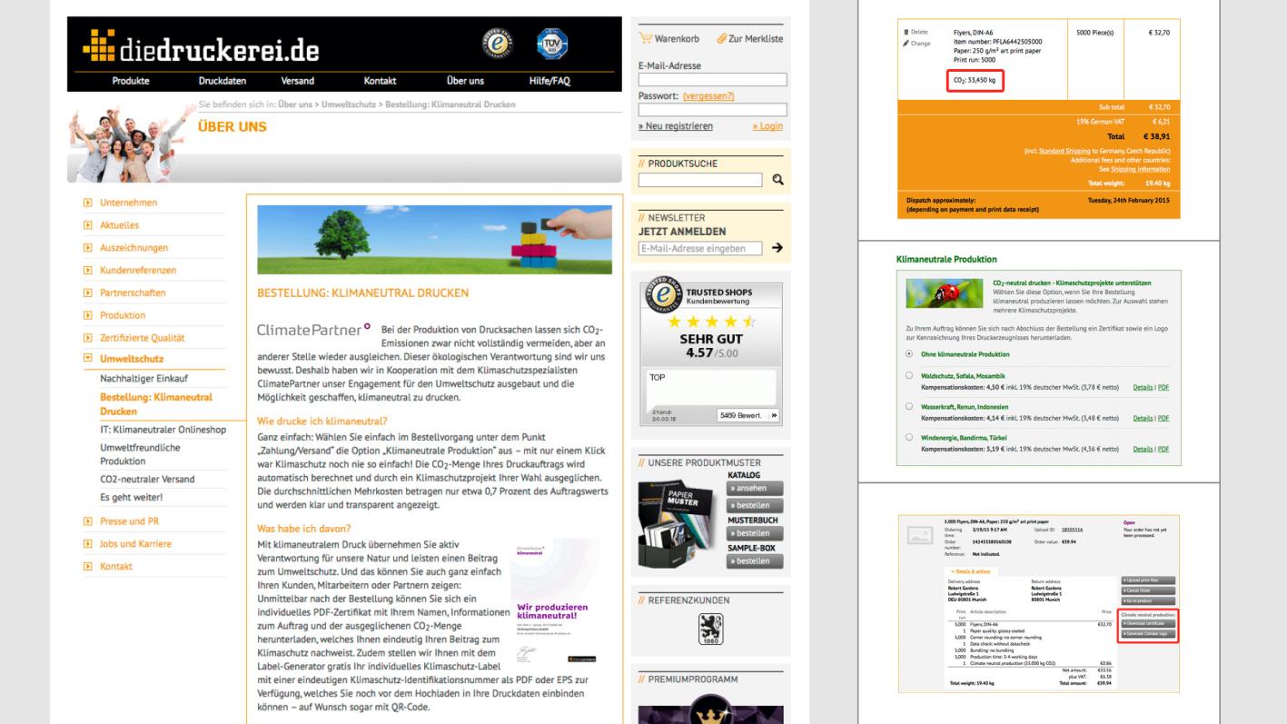
Task: Click the 1860 reference customer logo
Action: click(710, 629)
